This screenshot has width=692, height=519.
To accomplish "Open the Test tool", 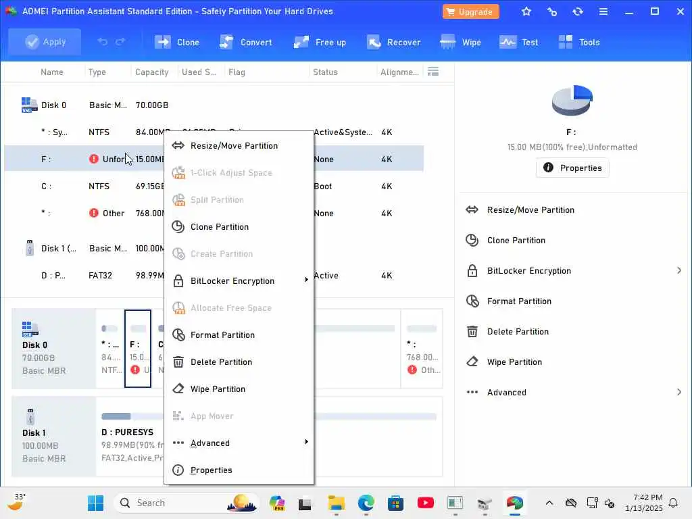I will 518,43.
